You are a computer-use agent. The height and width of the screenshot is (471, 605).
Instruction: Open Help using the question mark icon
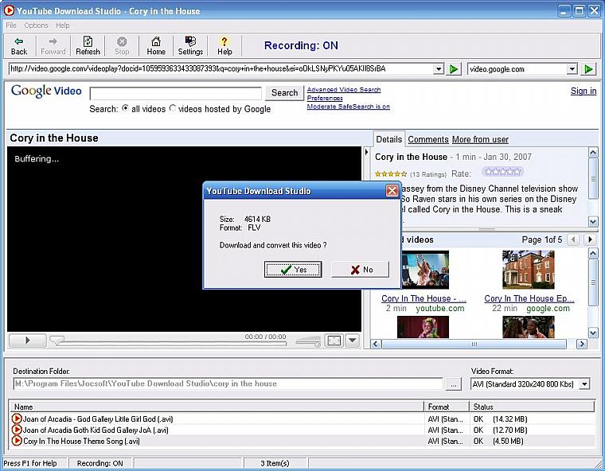224,46
